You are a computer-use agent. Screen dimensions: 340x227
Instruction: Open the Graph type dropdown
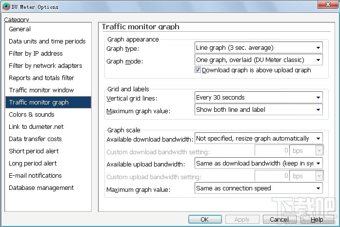point(318,48)
